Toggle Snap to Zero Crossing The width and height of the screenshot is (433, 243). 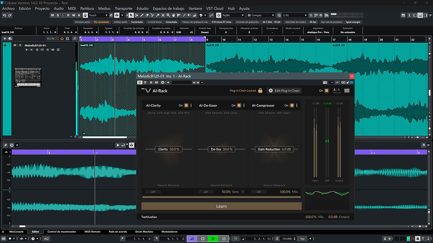click(211, 15)
